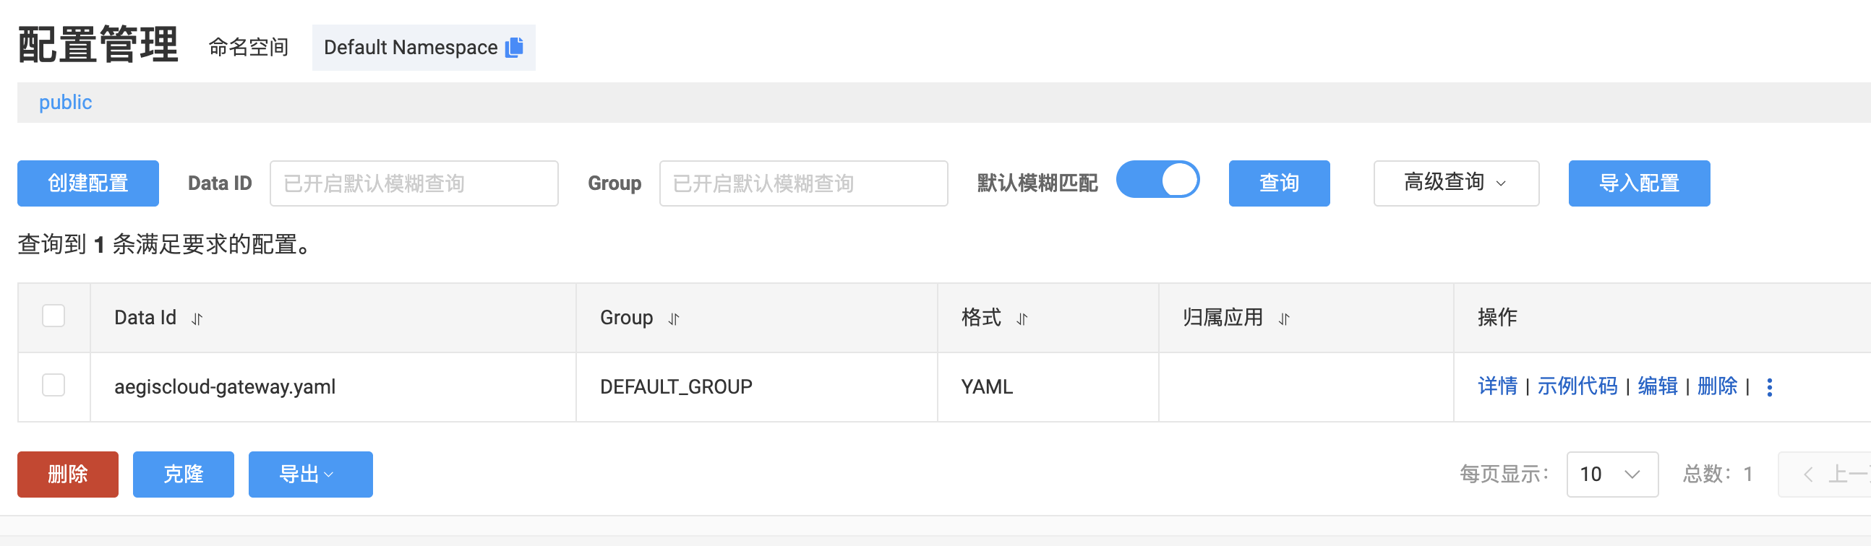
Task: Toggle the 默认模糊匹配 switch
Action: [x=1157, y=180]
